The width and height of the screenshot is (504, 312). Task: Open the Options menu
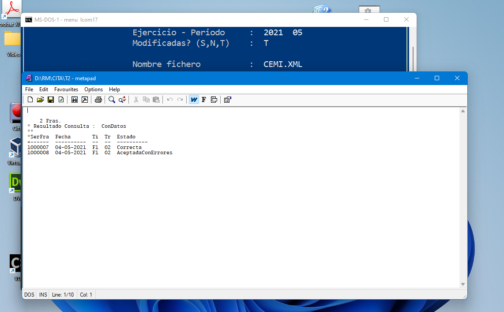[x=94, y=89]
